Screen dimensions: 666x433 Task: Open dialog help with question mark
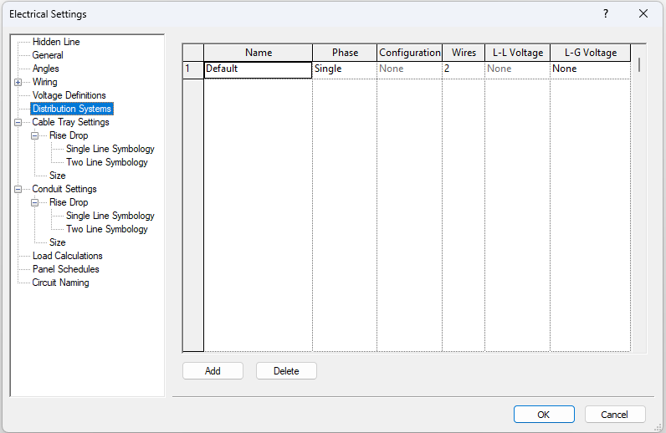click(606, 13)
